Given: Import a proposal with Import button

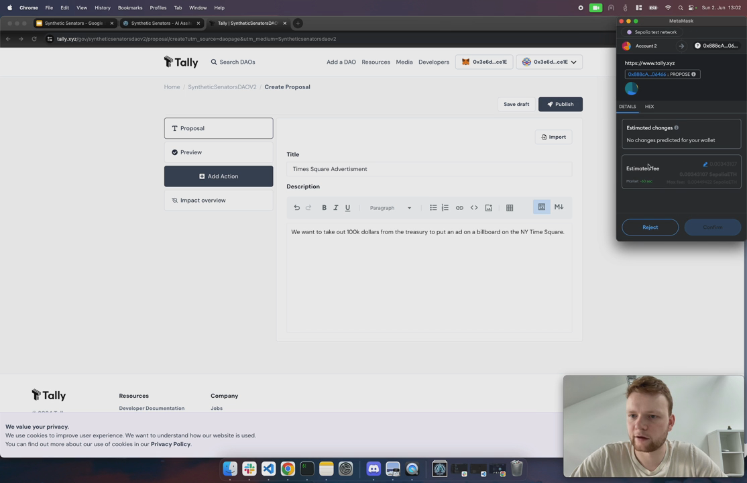Looking at the screenshot, I should coord(554,137).
